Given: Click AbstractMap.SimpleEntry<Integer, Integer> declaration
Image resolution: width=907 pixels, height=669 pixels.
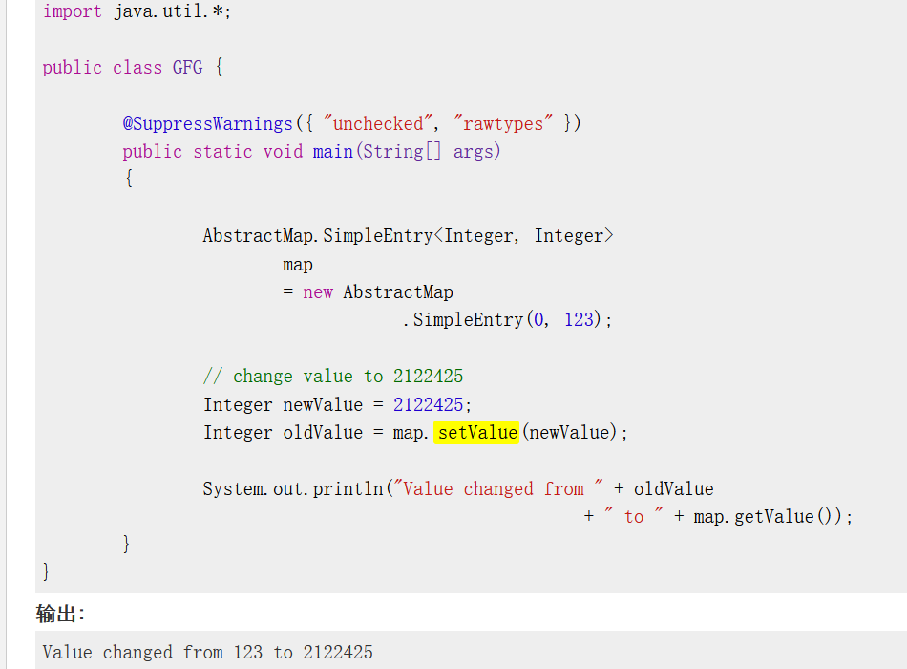Looking at the screenshot, I should [x=408, y=236].
